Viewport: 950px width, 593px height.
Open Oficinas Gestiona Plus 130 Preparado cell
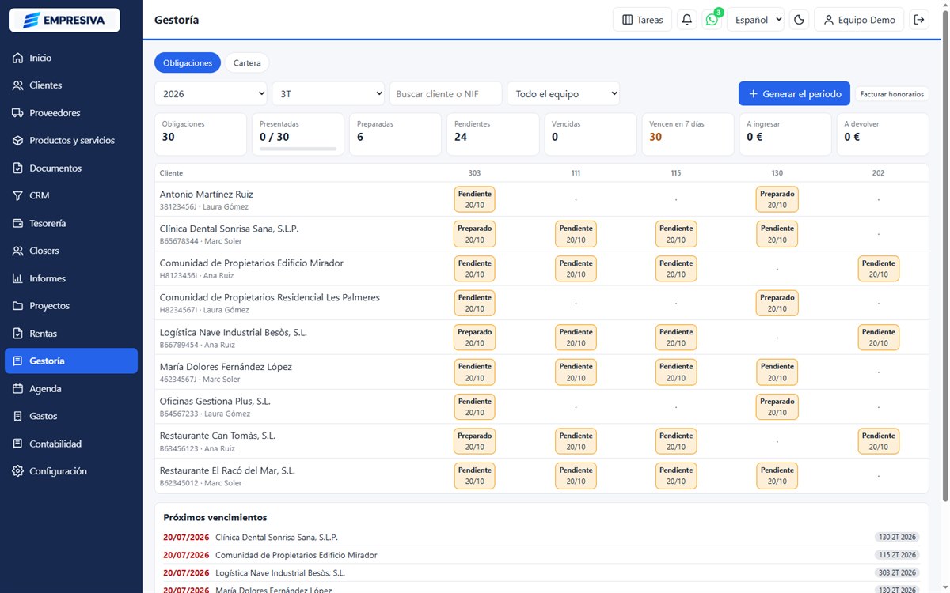pyautogui.click(x=777, y=407)
